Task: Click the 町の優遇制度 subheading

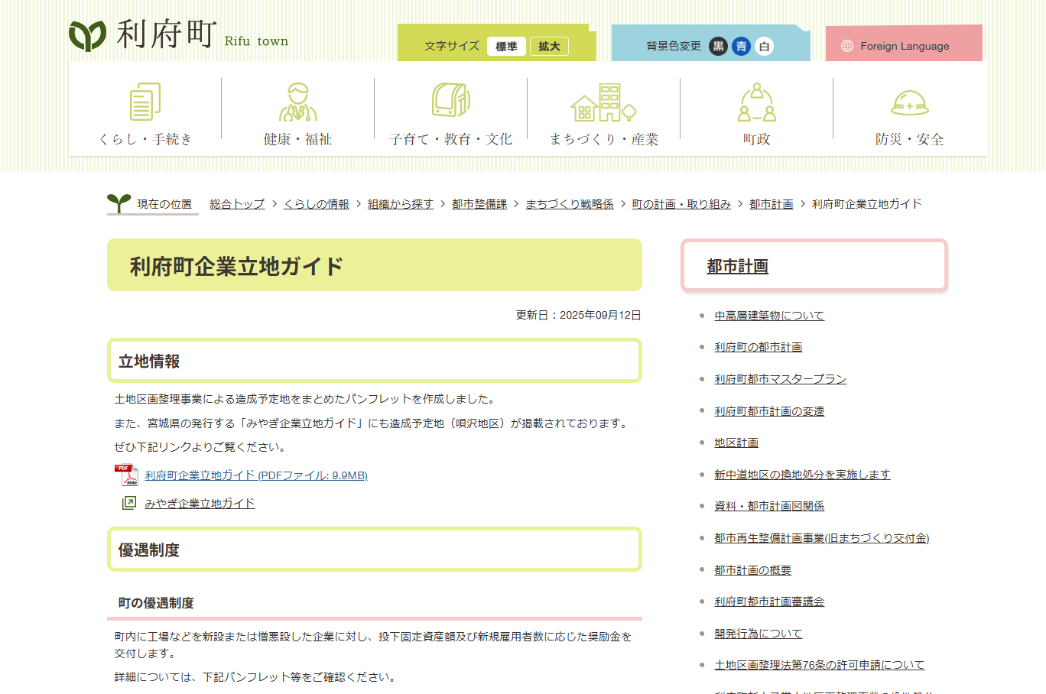Action: [156, 603]
